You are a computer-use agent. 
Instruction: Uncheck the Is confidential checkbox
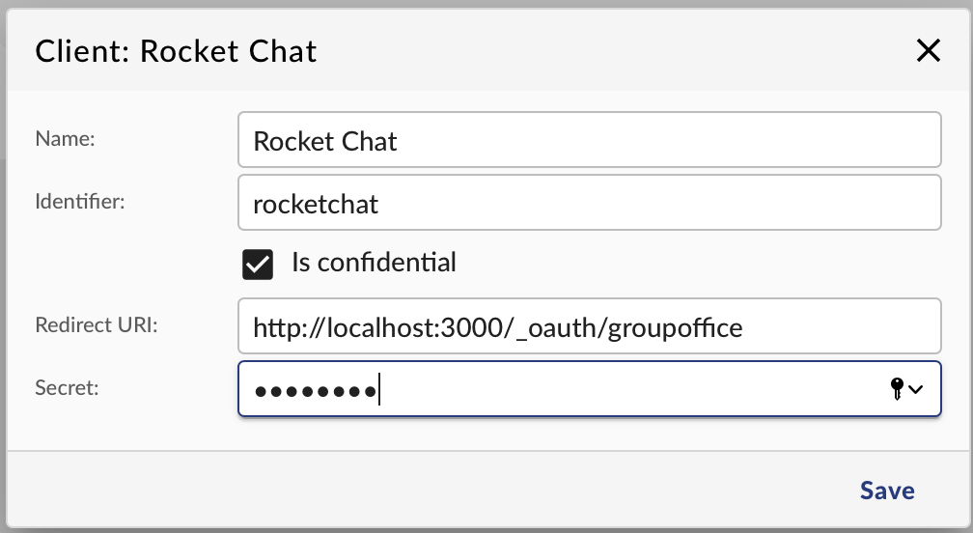(x=258, y=265)
